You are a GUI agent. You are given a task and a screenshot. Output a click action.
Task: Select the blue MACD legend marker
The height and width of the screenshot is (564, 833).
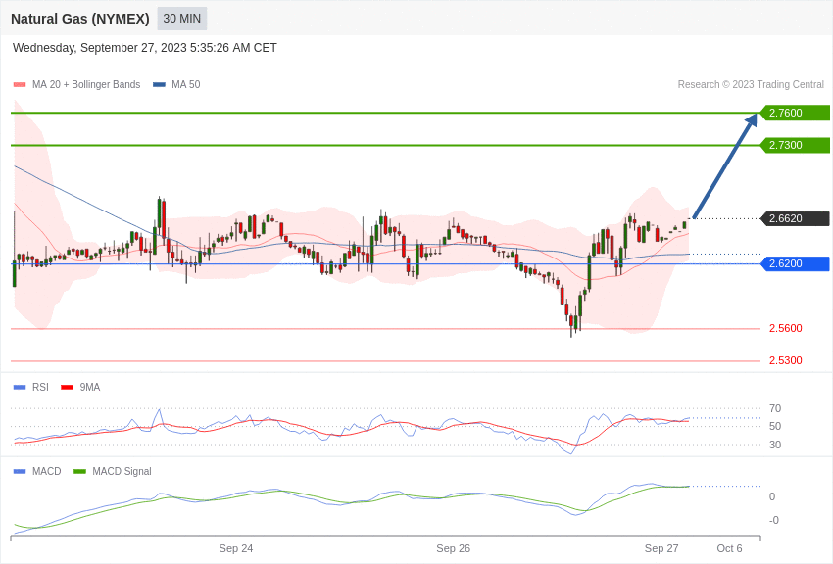[x=20, y=472]
